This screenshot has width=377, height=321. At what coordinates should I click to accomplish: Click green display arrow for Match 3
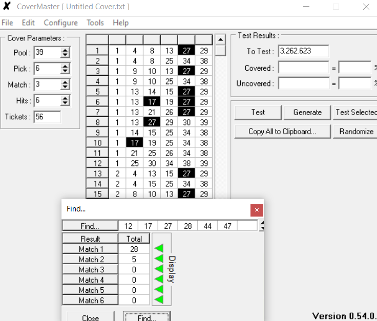pyautogui.click(x=159, y=269)
